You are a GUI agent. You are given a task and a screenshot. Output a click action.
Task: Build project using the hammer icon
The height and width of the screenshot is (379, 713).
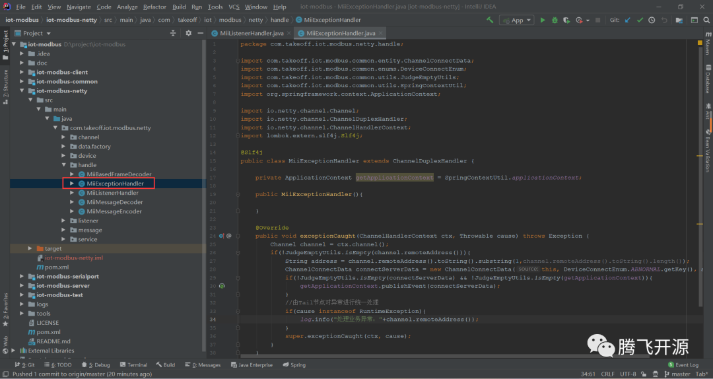click(x=490, y=20)
